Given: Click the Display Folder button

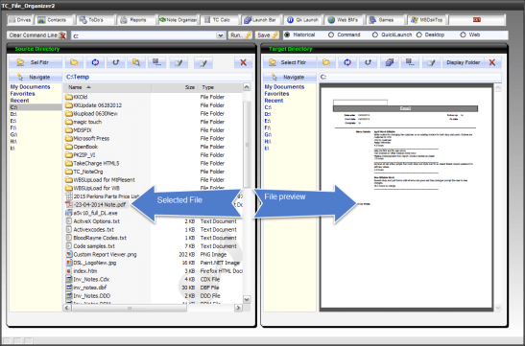Looking at the screenshot, I should click(463, 62).
